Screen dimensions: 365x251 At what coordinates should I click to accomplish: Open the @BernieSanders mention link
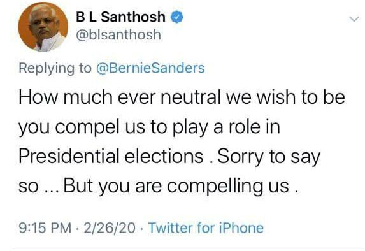tap(150, 68)
